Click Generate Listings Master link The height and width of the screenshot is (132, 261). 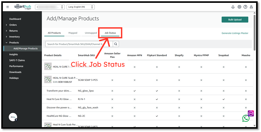click(x=235, y=33)
